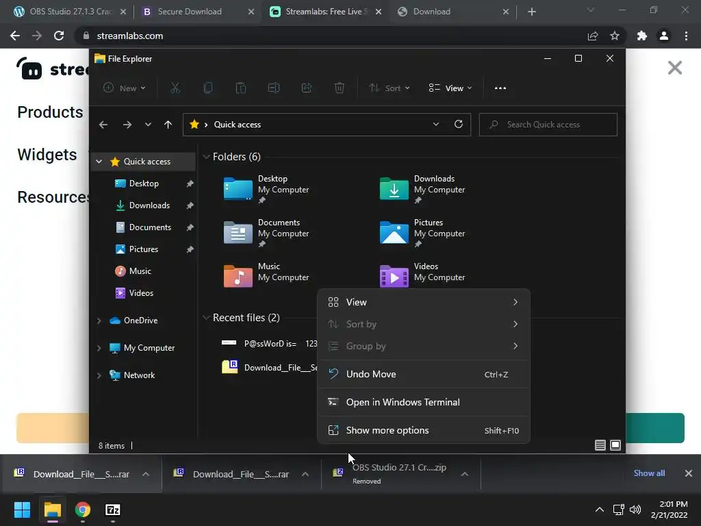701x526 pixels.
Task: Click the Paste clipboard icon in File Explorer toolbar
Action: click(241, 88)
